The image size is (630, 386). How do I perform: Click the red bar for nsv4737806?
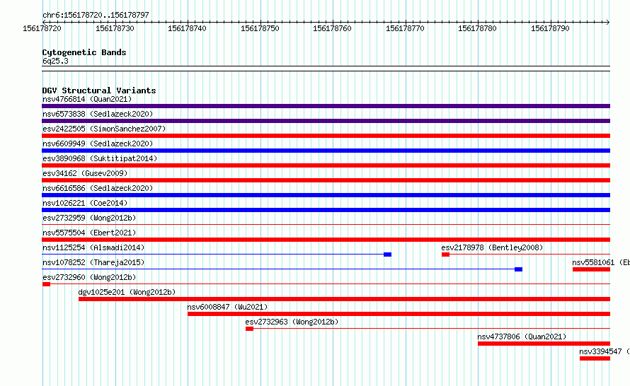[544, 344]
